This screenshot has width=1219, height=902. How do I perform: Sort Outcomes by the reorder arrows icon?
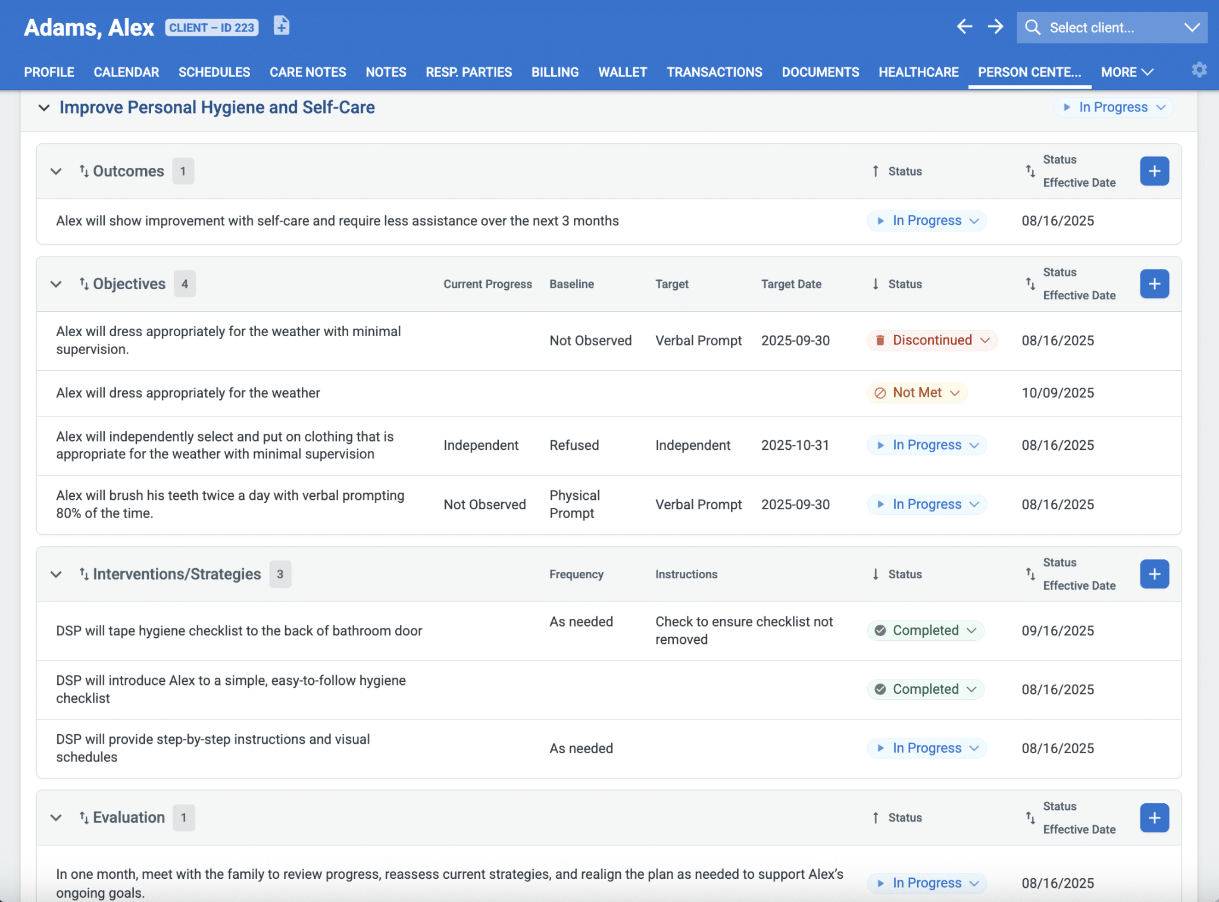pyautogui.click(x=84, y=171)
